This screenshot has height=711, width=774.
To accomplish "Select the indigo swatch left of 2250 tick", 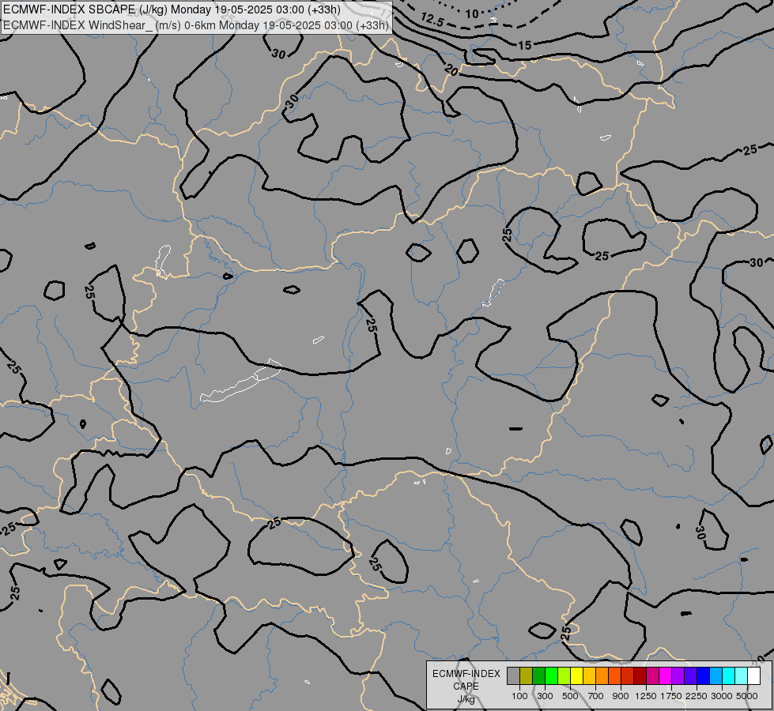I will [690, 675].
